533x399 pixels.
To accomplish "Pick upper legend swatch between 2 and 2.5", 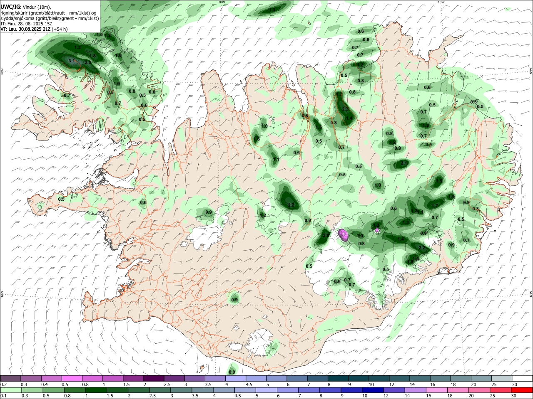I will (x=154, y=378).
